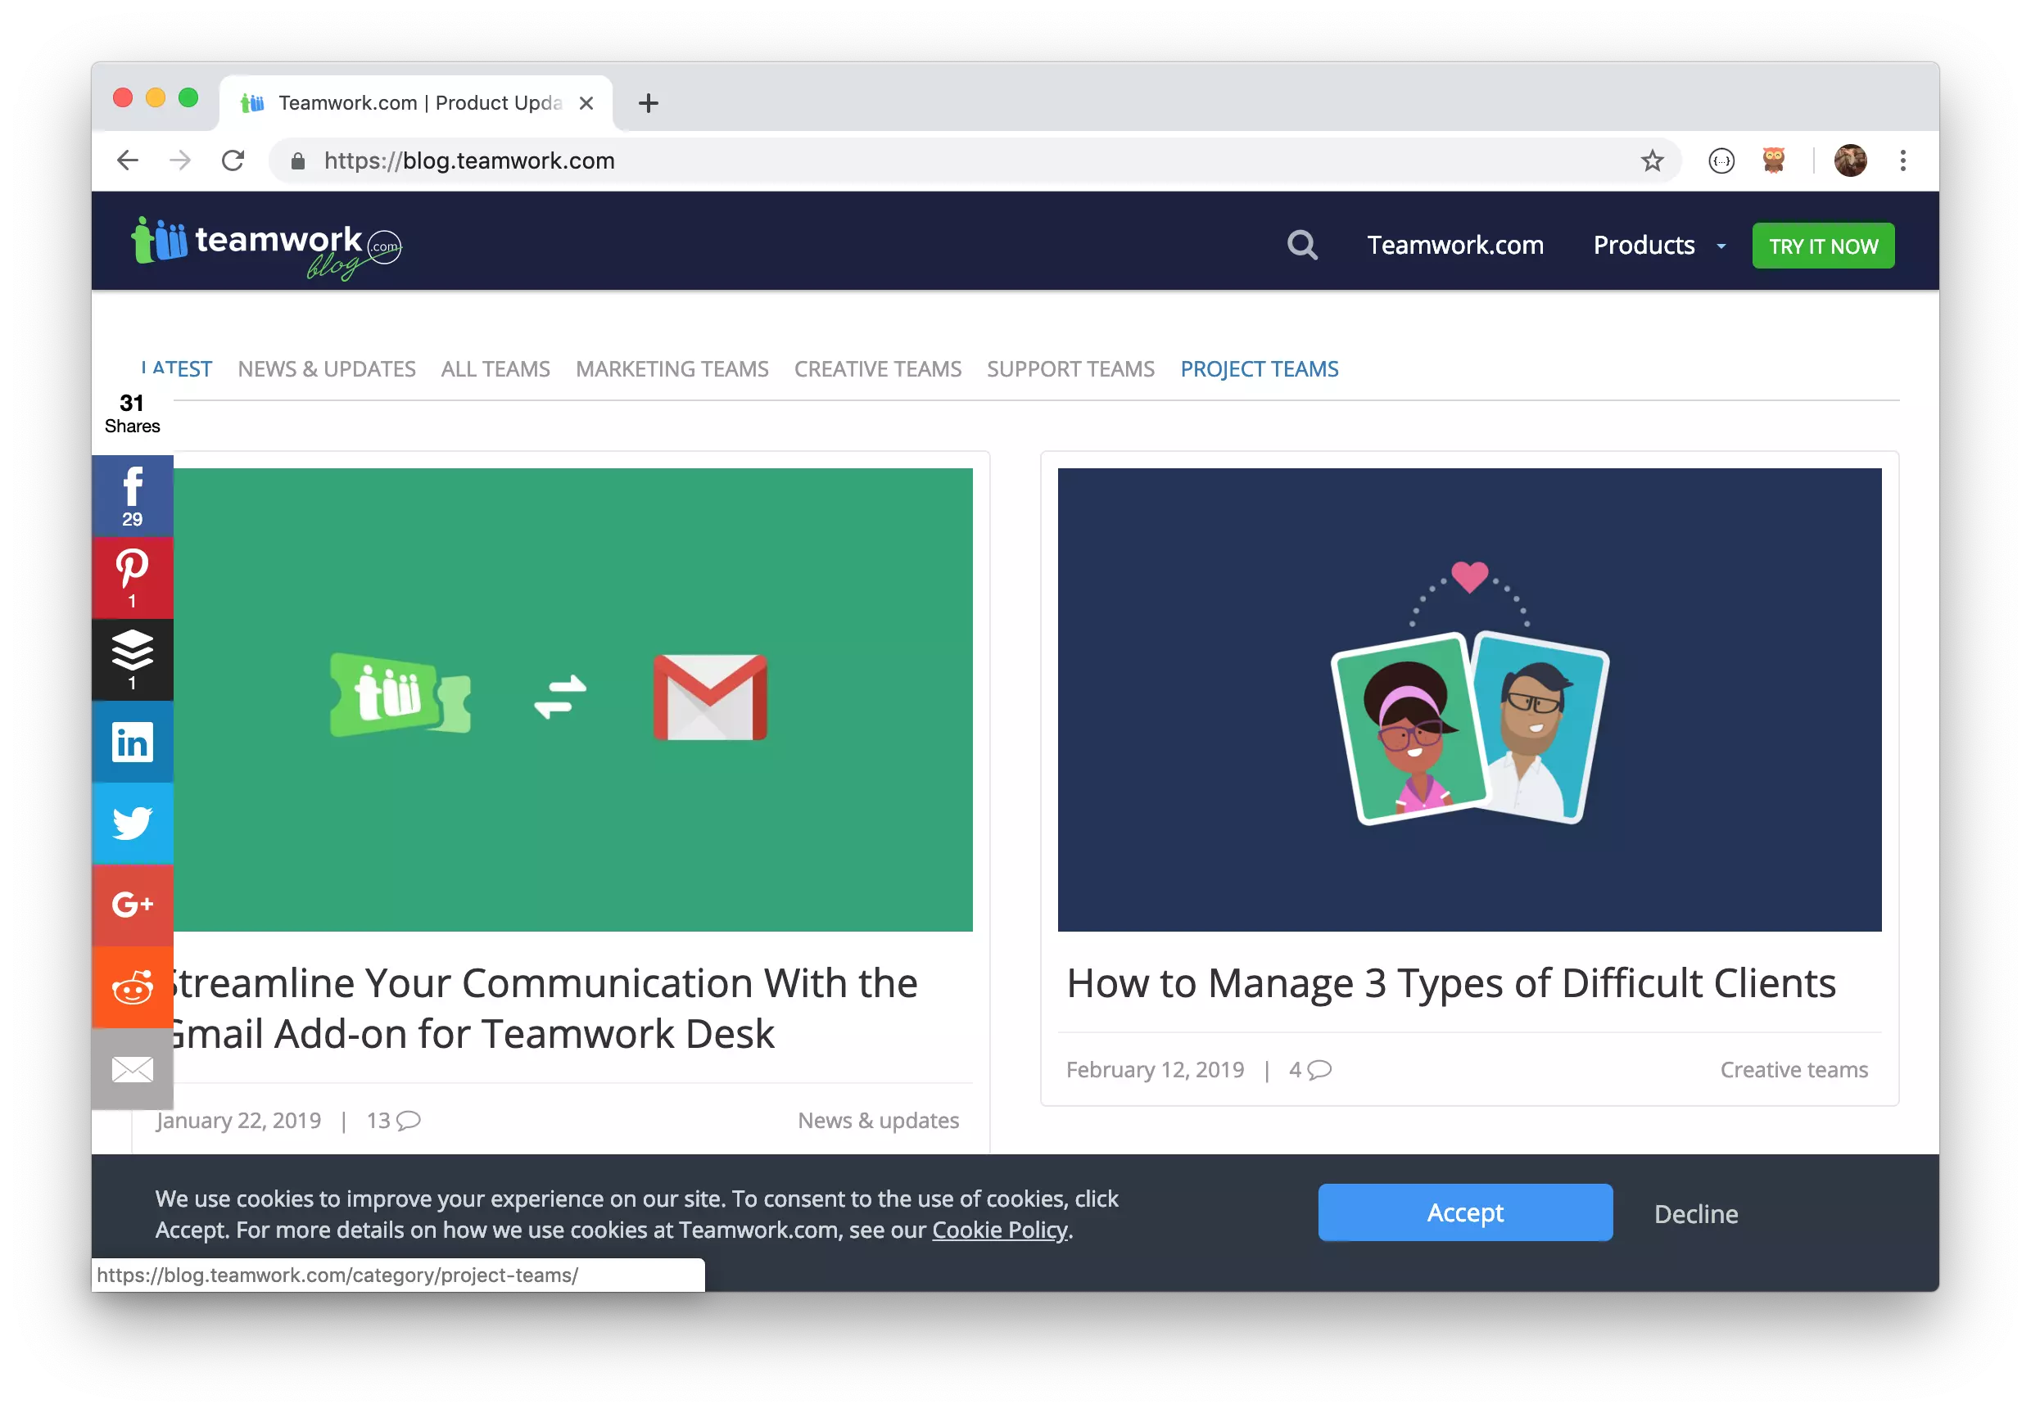
Task: Share on Reddit sidebar icon
Action: pyautogui.click(x=132, y=986)
